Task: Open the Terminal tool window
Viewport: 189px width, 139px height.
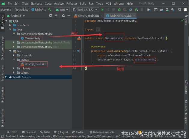Action: (29, 132)
